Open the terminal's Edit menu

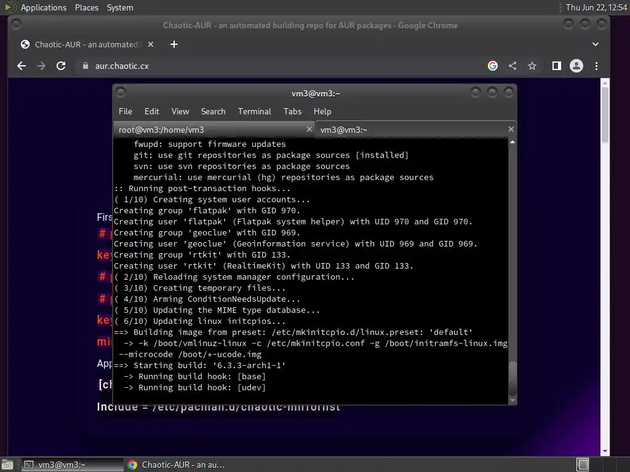(x=151, y=112)
